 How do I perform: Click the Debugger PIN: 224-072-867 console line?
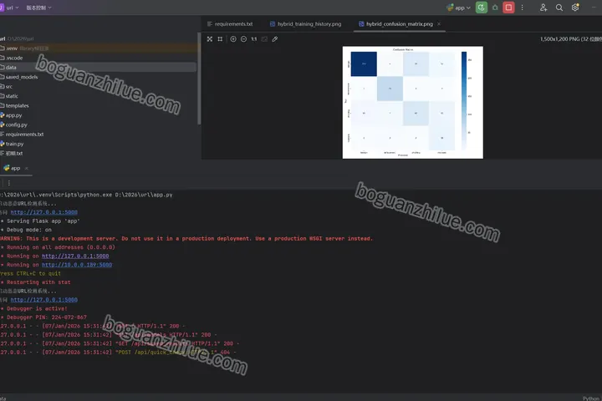43,317
